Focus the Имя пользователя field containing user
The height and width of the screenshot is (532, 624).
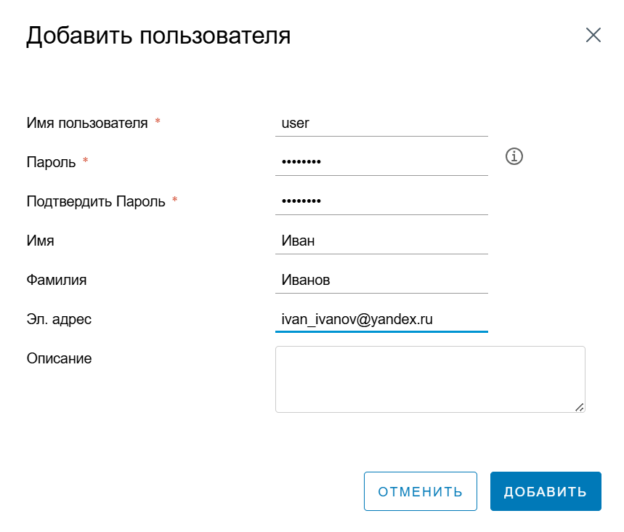pyautogui.click(x=381, y=124)
